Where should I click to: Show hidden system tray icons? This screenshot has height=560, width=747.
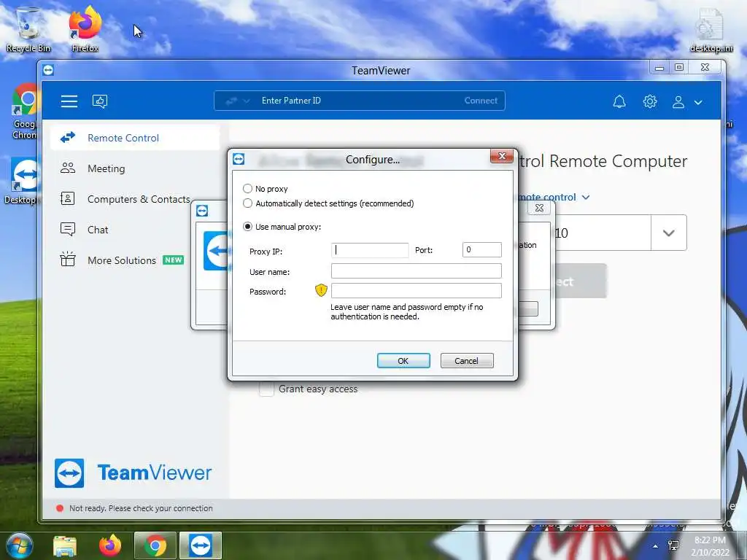(656, 546)
